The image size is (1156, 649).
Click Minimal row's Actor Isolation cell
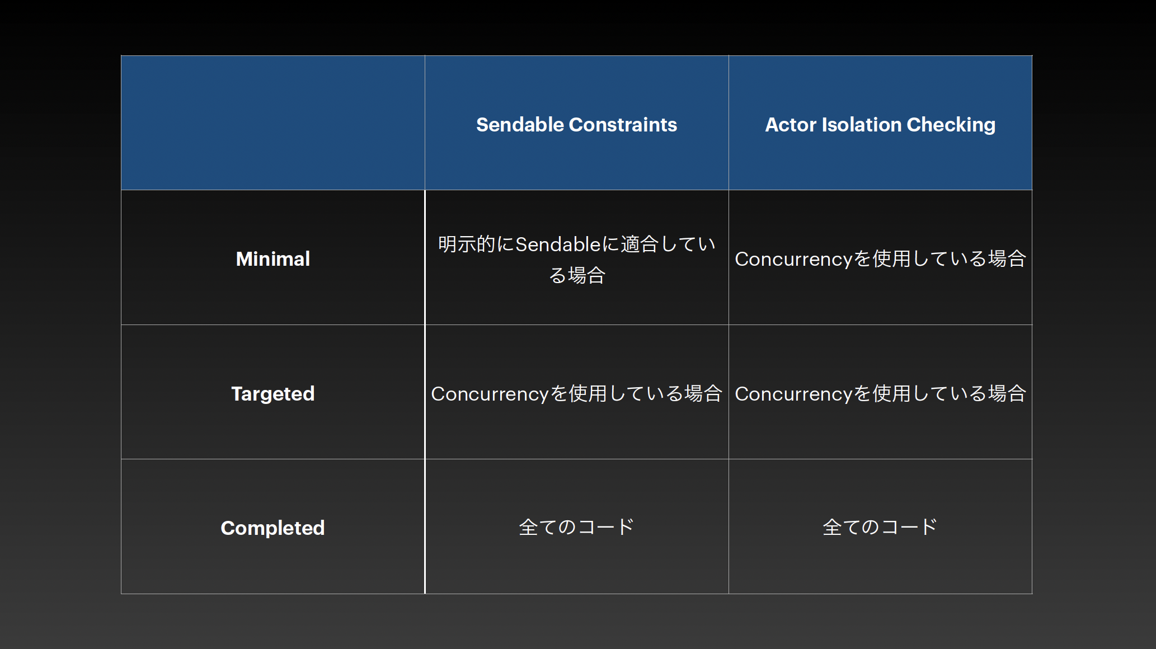880,259
